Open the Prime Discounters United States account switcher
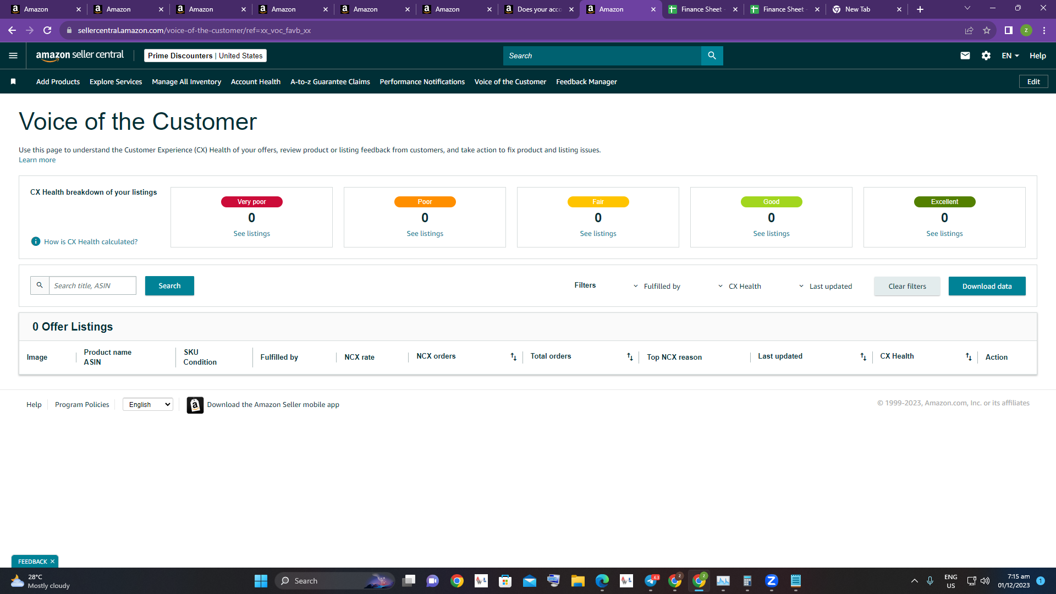The width and height of the screenshot is (1056, 594). [x=205, y=56]
